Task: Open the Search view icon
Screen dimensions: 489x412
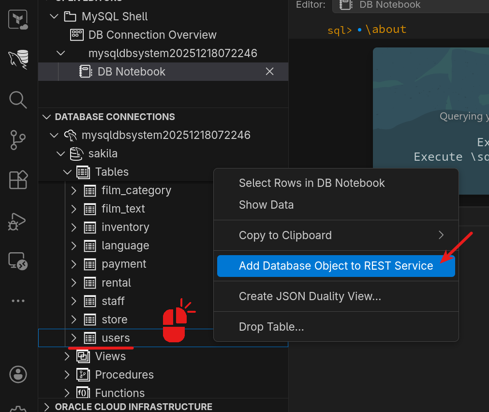Action: pos(18,100)
